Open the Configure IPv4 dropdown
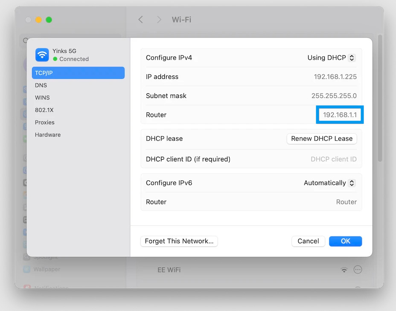Viewport: 396px width, 311px height. coord(331,58)
